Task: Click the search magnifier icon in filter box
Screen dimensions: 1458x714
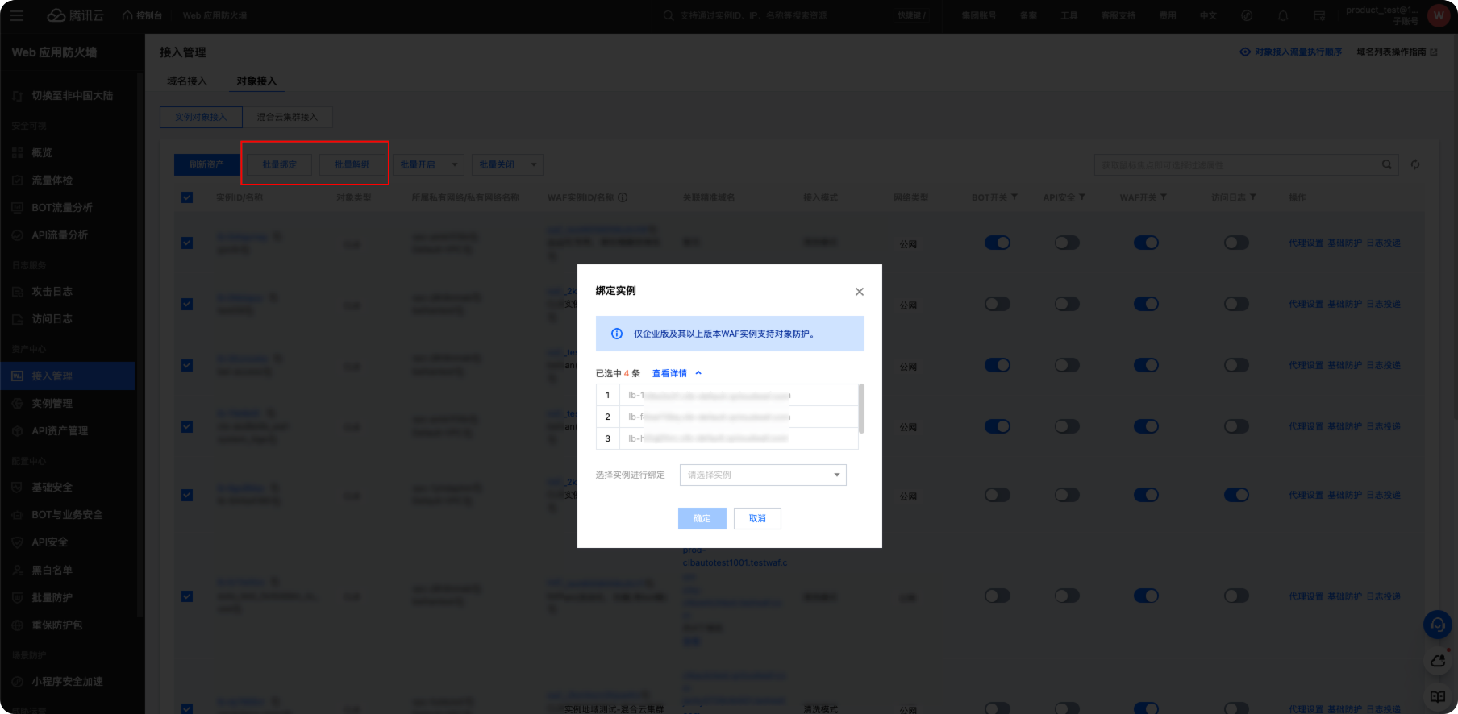Action: tap(1387, 164)
